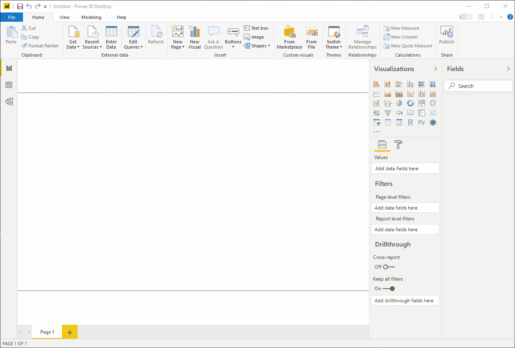Click the Redo arrow in title bar

pos(38,6)
